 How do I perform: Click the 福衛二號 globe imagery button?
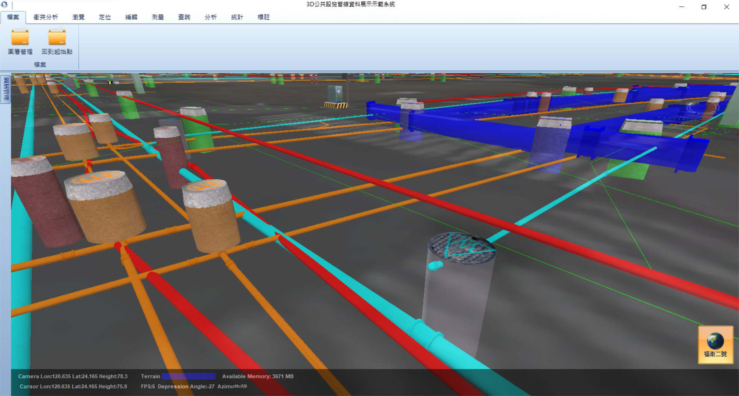click(x=716, y=344)
